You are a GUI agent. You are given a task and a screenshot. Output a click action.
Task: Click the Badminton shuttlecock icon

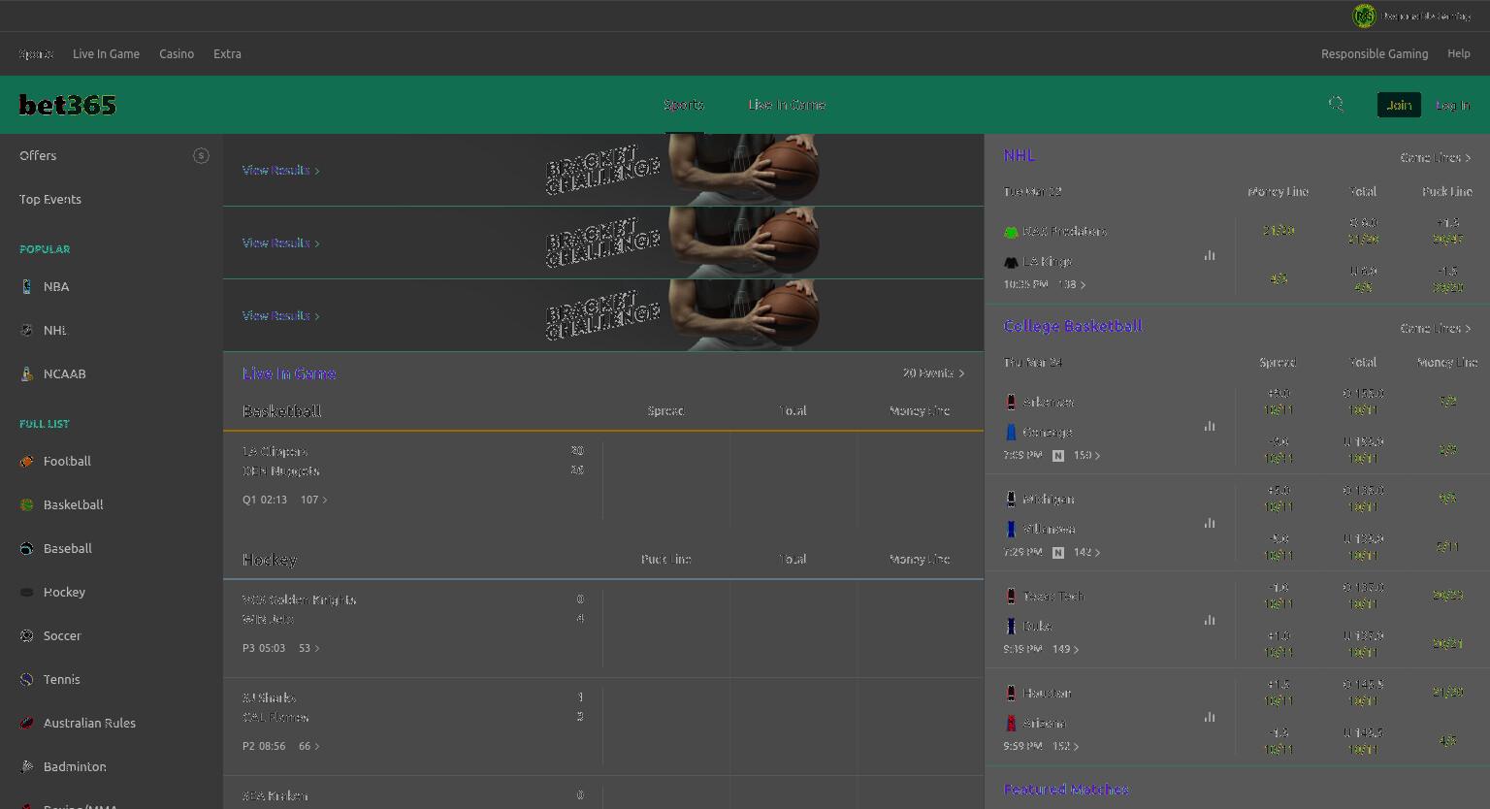pos(26,766)
